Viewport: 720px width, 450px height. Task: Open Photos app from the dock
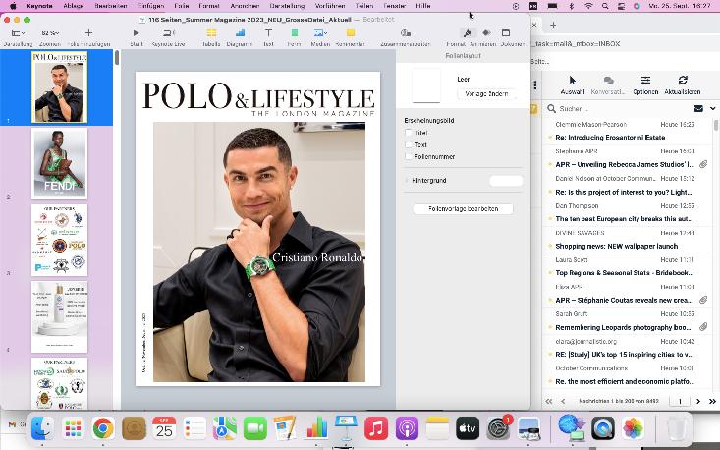634,428
